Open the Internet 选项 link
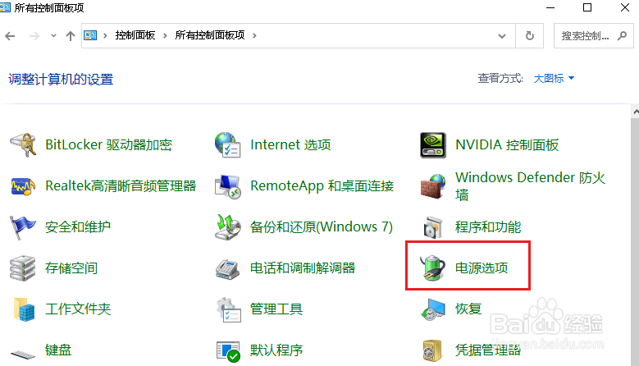Image resolution: width=639 pixels, height=366 pixels. [x=290, y=144]
